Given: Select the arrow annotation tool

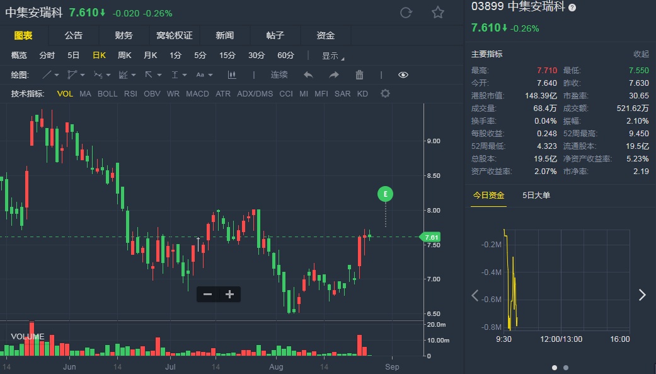Looking at the screenshot, I should [149, 75].
